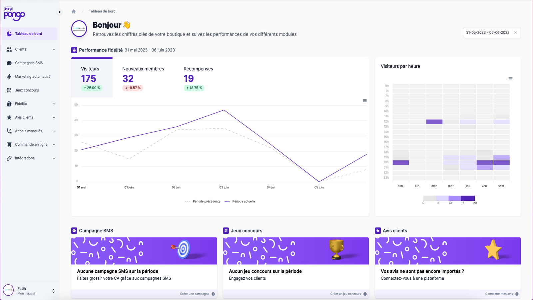
Task: Click the home breadcrumb icon
Action: pyautogui.click(x=74, y=11)
